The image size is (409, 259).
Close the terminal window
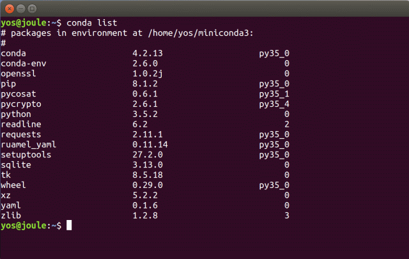(8, 10)
